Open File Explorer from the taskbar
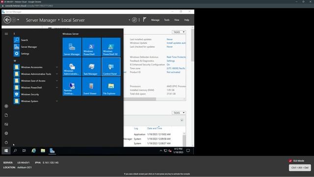The width and height of the screenshot is (314, 177). (x=43, y=150)
